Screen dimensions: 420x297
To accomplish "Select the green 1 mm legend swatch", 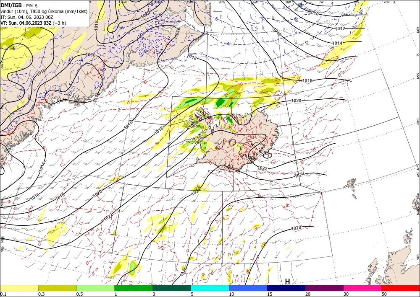I will pyautogui.click(x=134, y=288).
